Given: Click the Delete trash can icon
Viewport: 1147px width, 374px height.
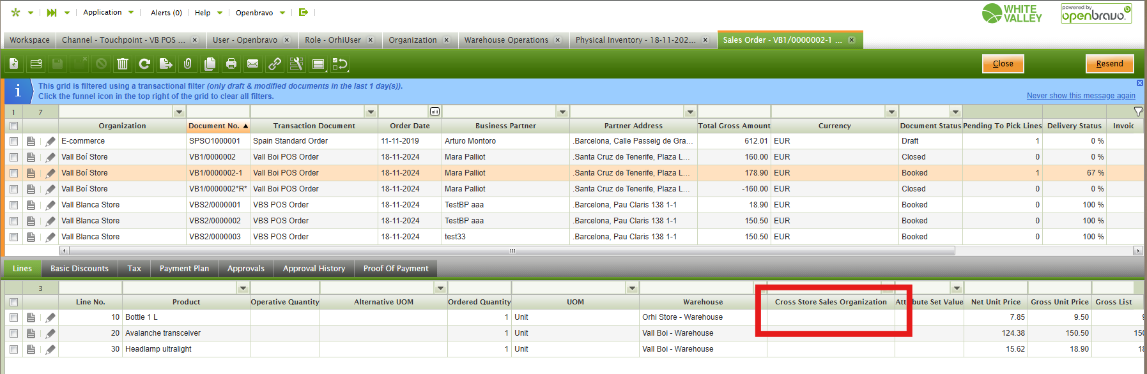Looking at the screenshot, I should pyautogui.click(x=123, y=64).
